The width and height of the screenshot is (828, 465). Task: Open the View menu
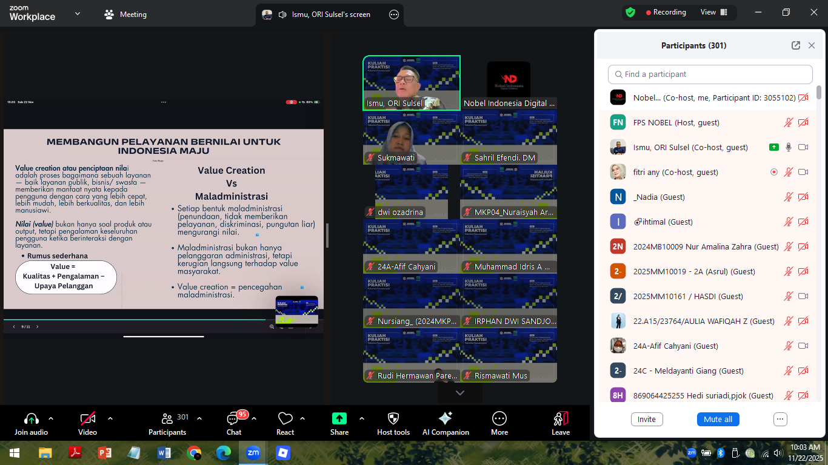click(708, 12)
